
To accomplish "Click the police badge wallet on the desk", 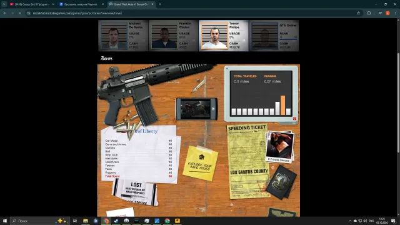I will pos(281,182).
